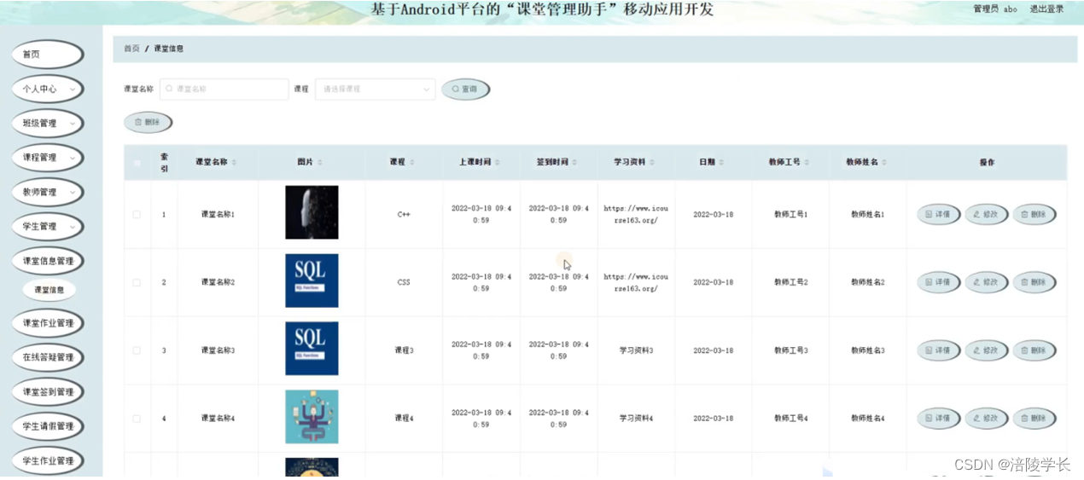
Task: Sort by the 日期 column sort icon
Action: coord(722,162)
